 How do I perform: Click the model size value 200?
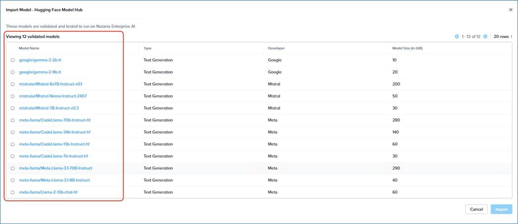point(396,84)
